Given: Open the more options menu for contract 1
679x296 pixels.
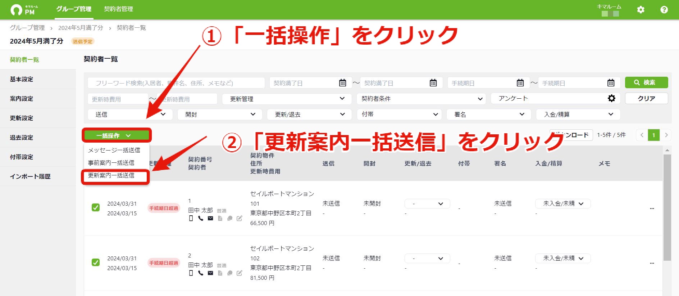Looking at the screenshot, I should tap(652, 208).
